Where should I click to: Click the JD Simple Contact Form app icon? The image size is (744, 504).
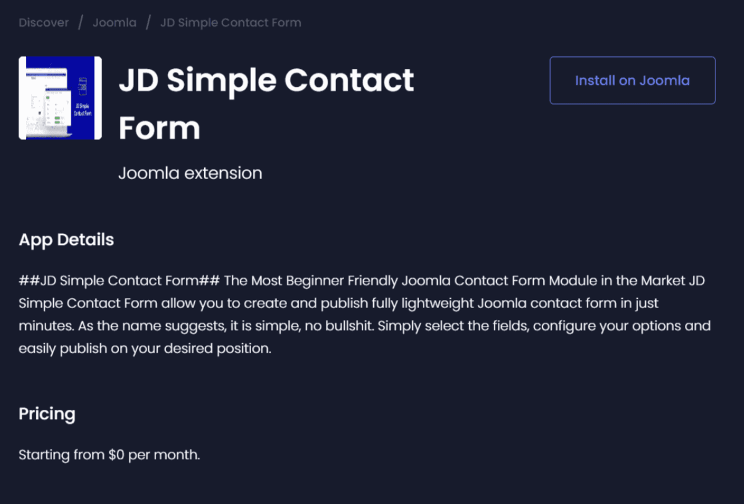tap(60, 97)
